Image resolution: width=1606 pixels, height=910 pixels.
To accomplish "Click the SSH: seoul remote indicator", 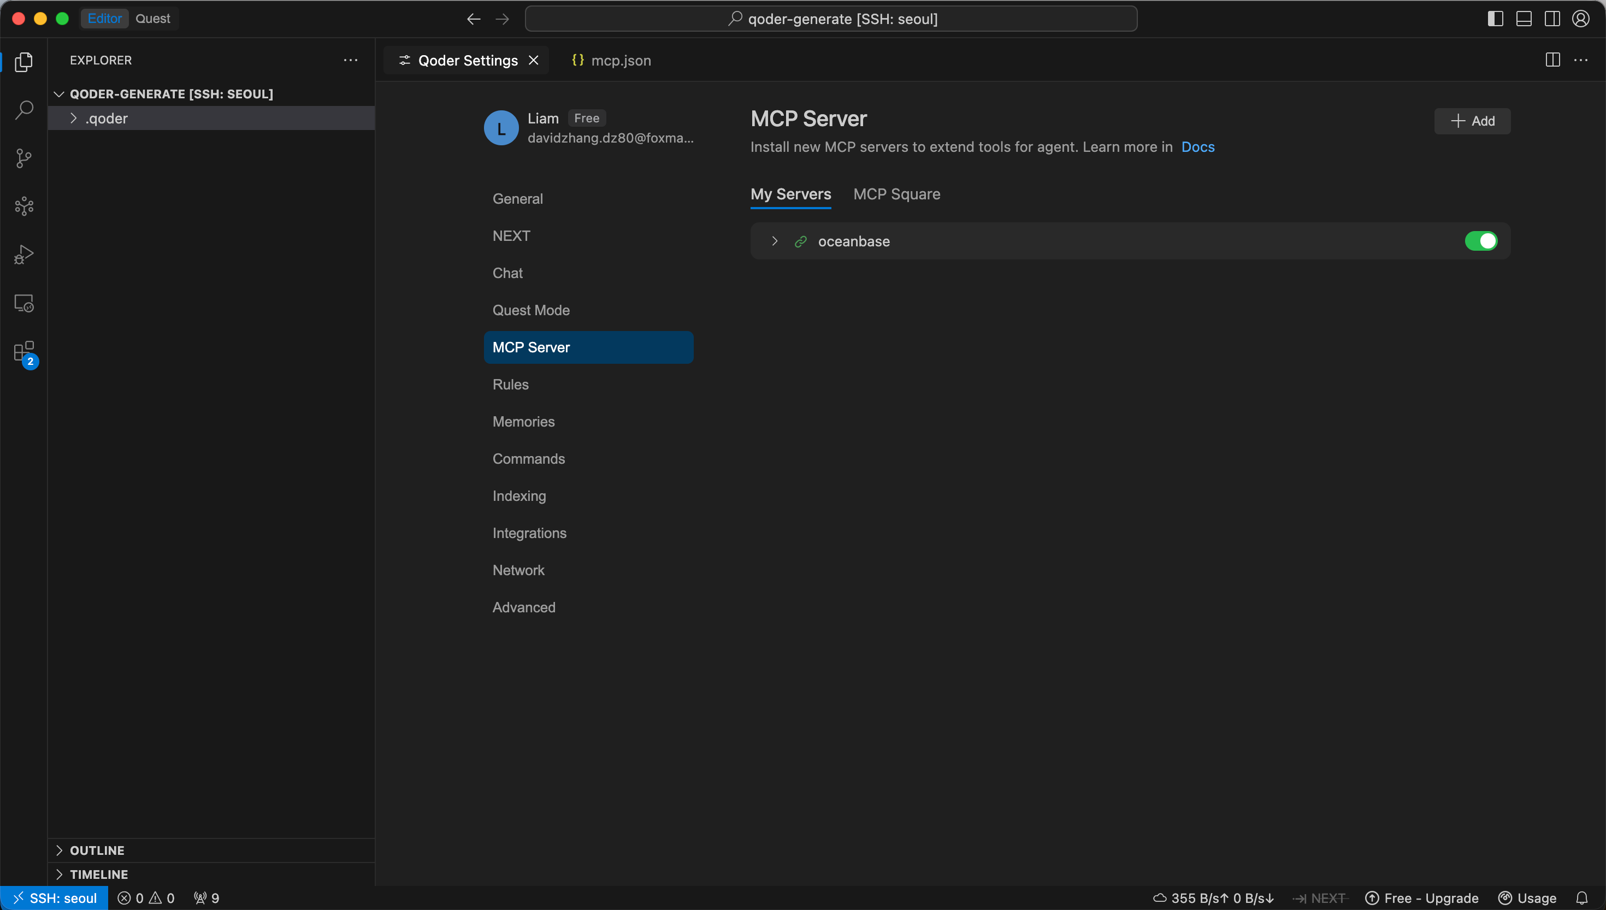I will [x=55, y=898].
